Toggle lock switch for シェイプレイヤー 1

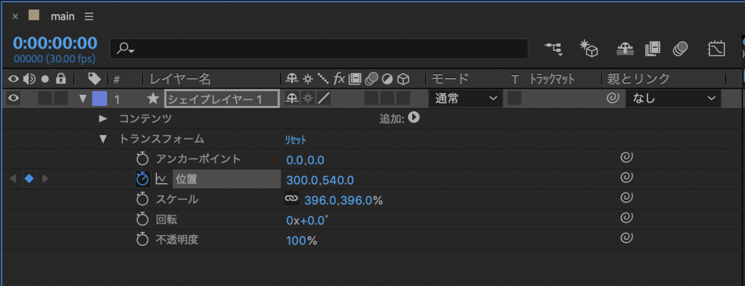point(60,98)
